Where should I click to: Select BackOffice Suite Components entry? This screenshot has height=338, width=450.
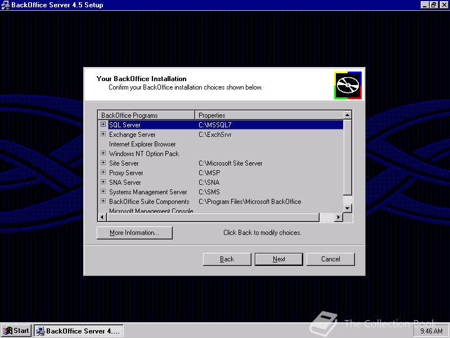click(149, 202)
